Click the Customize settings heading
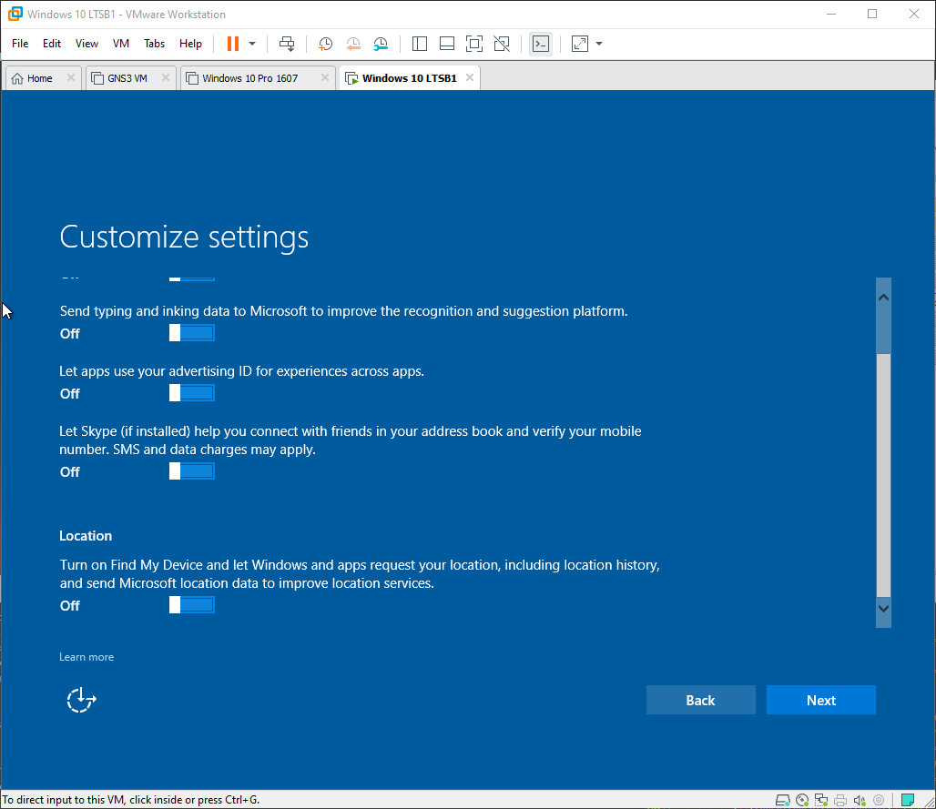 tap(184, 238)
